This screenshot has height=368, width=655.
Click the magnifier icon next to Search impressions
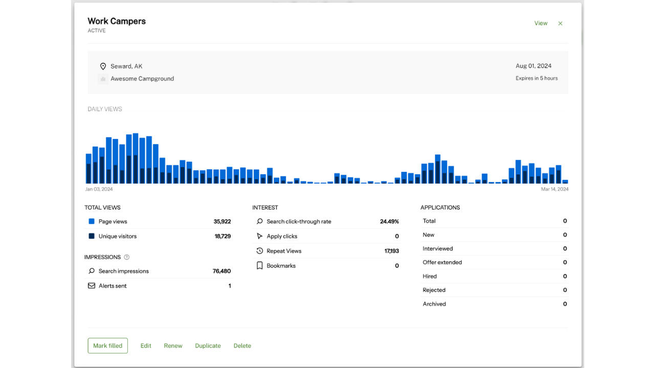[91, 271]
